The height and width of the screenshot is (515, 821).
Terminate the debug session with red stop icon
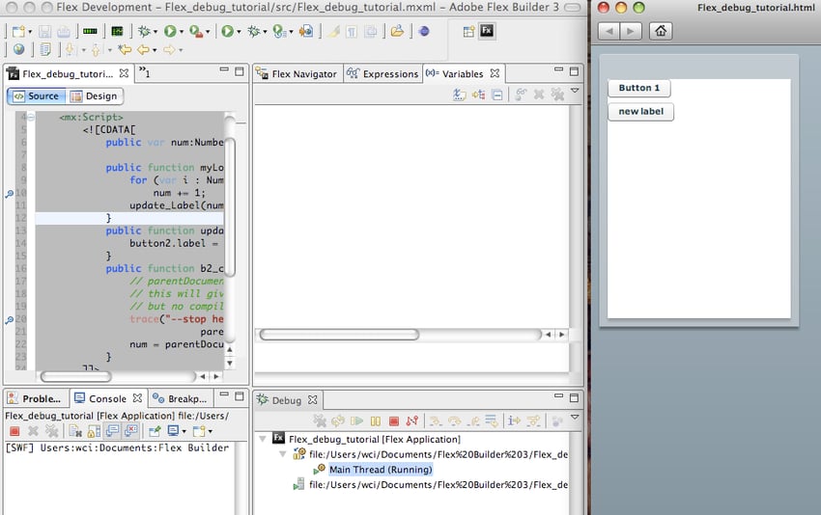tap(394, 420)
